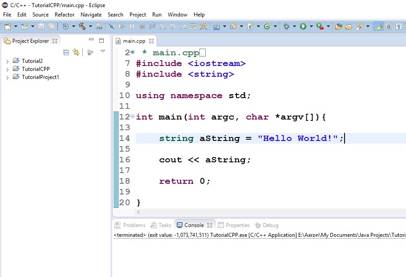The width and height of the screenshot is (406, 277).
Task: Click the Debug bug icon
Action: click(287, 27)
